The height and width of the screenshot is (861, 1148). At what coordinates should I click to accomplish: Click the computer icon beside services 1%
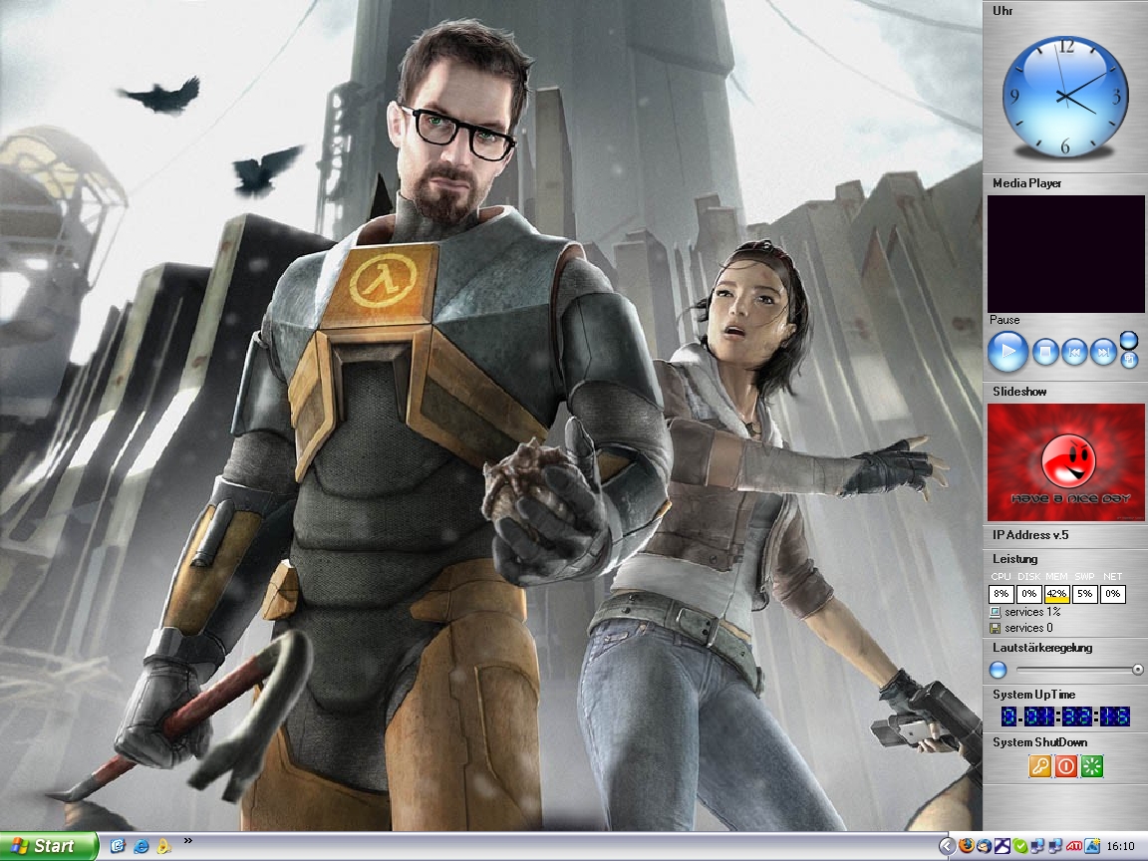click(x=995, y=612)
